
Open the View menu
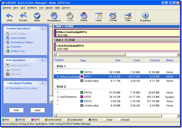(x=16, y=8)
